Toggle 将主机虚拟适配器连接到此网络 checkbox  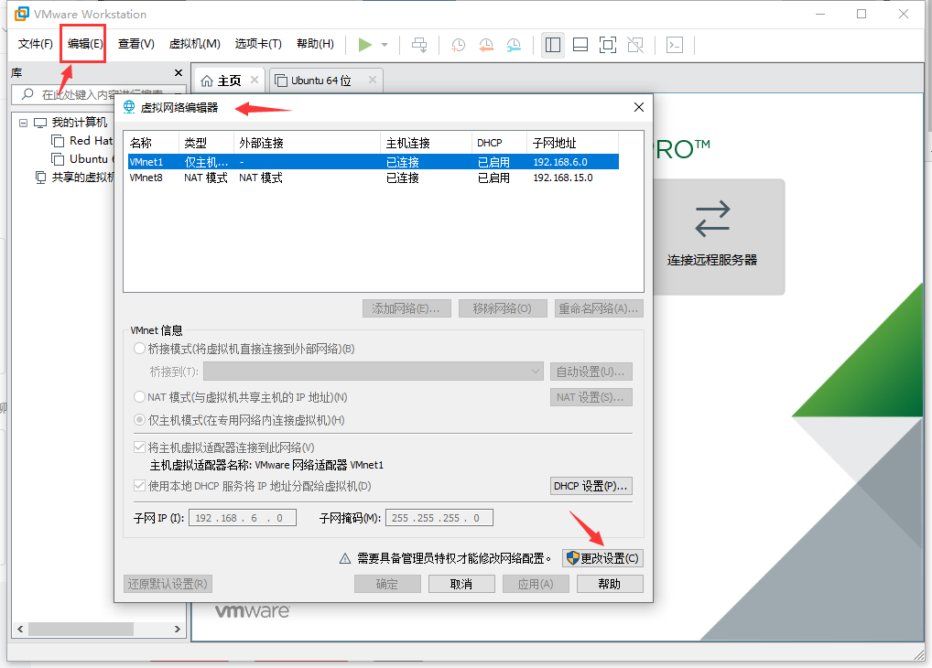click(x=140, y=447)
